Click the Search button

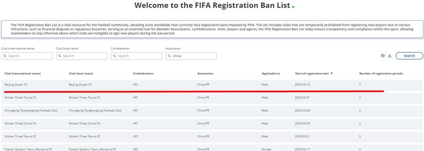point(409,56)
